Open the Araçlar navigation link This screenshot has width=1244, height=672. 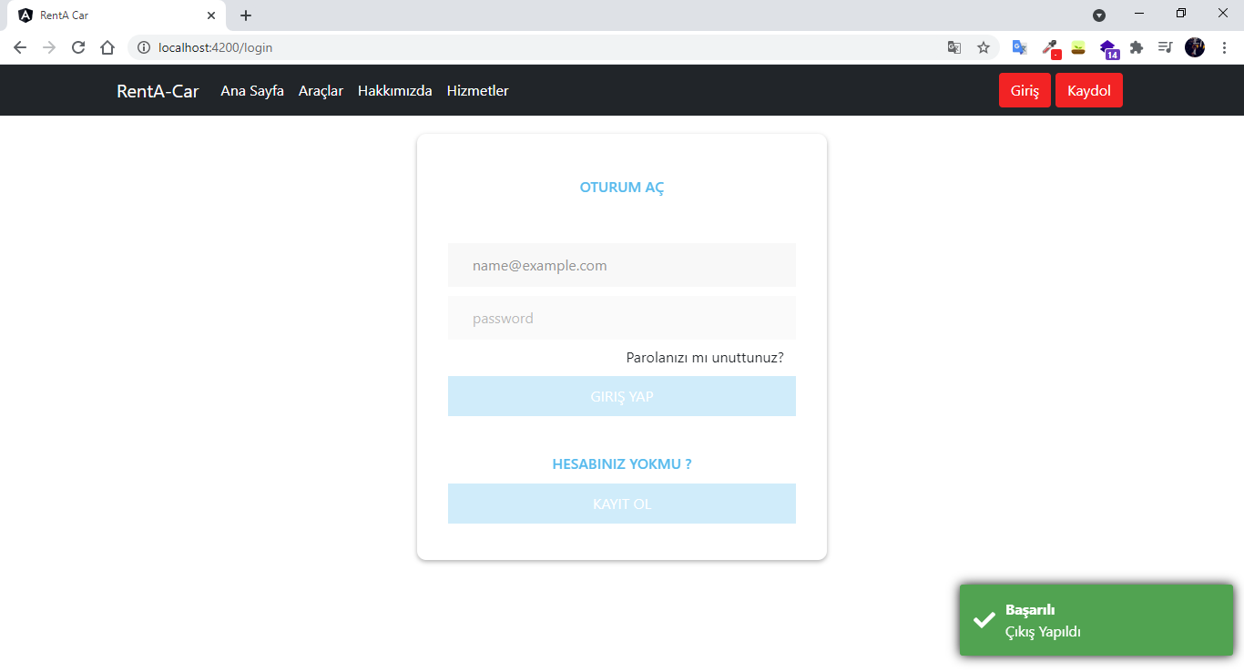[x=321, y=91]
